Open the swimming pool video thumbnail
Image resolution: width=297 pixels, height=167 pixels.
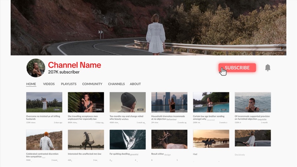(211, 102)
